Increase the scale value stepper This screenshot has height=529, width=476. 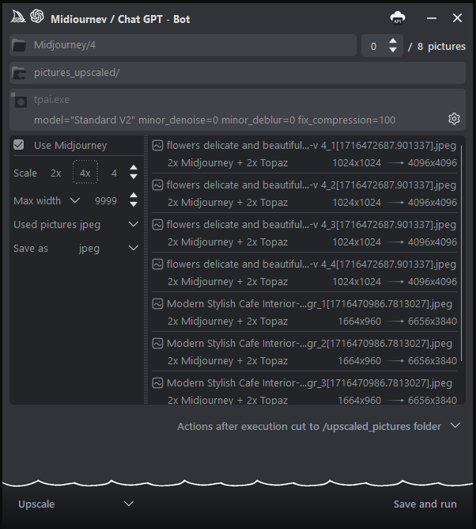pyautogui.click(x=134, y=168)
